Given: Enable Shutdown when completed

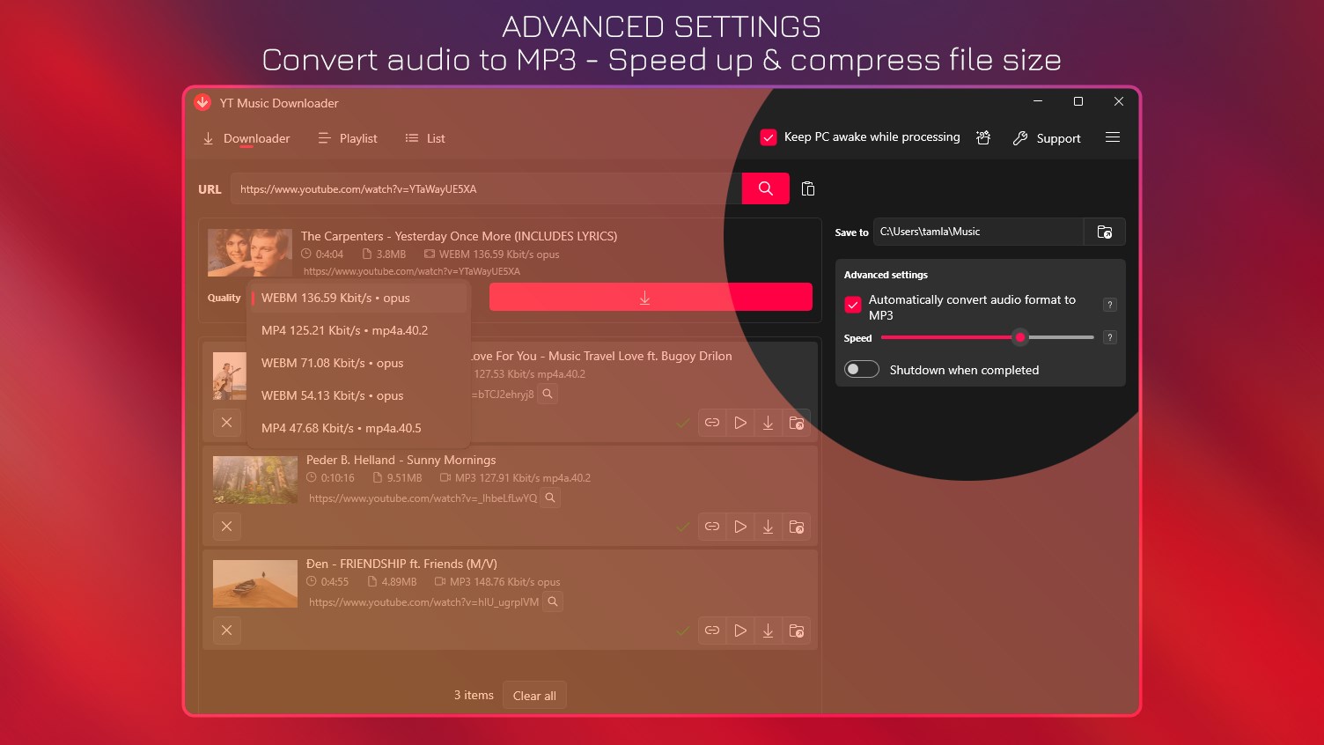Looking at the screenshot, I should point(861,369).
